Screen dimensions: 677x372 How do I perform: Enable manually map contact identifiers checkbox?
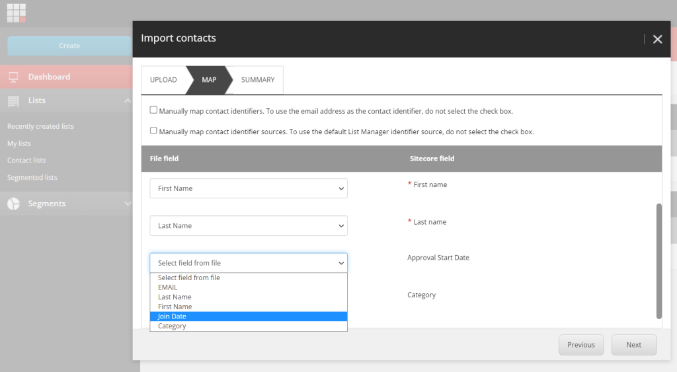click(153, 110)
